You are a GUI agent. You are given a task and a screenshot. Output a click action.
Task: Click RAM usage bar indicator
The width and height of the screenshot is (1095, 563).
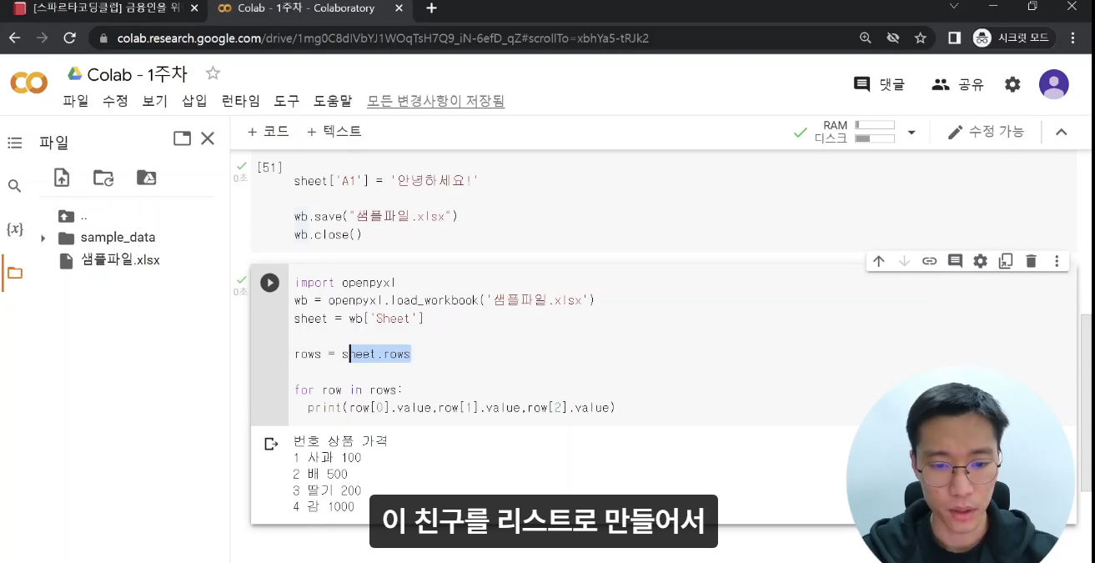click(x=875, y=125)
